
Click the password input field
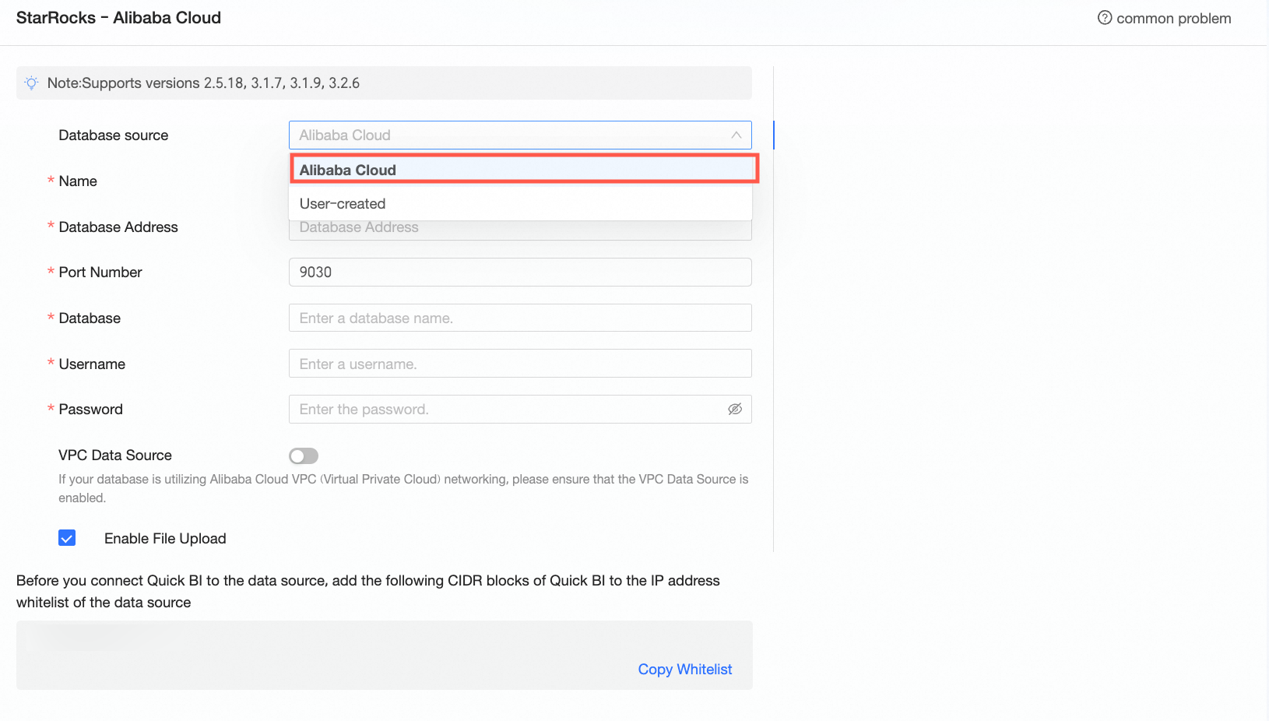(520, 410)
